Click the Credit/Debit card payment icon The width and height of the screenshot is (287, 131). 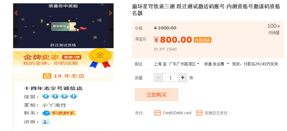(x=157, y=113)
